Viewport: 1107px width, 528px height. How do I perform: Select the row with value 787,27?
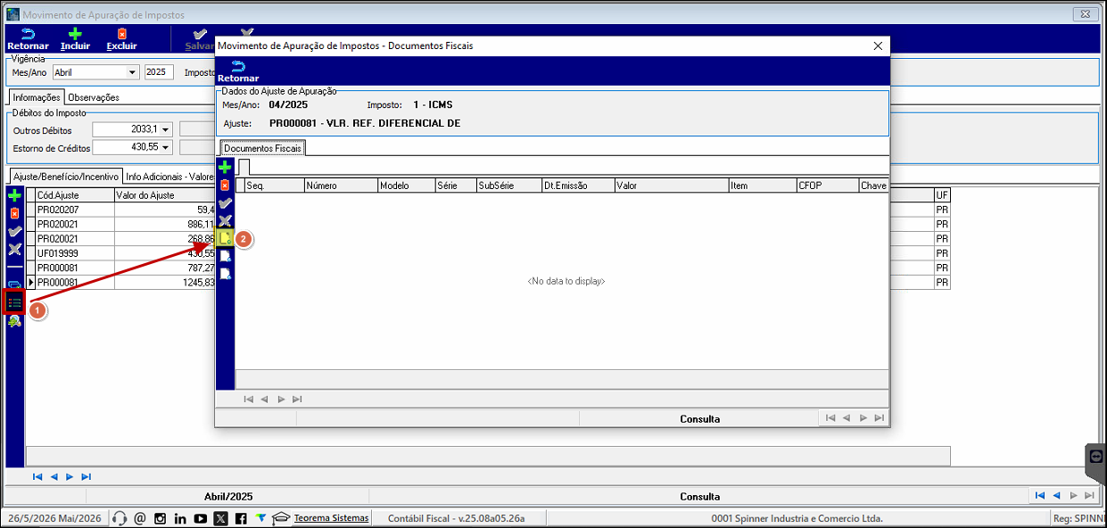coord(125,268)
